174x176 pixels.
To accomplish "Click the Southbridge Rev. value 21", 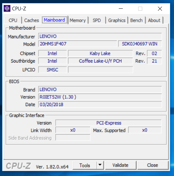I will [x=154, y=61].
